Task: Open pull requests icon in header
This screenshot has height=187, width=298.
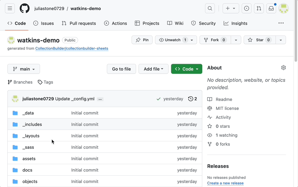Action: coord(259,9)
